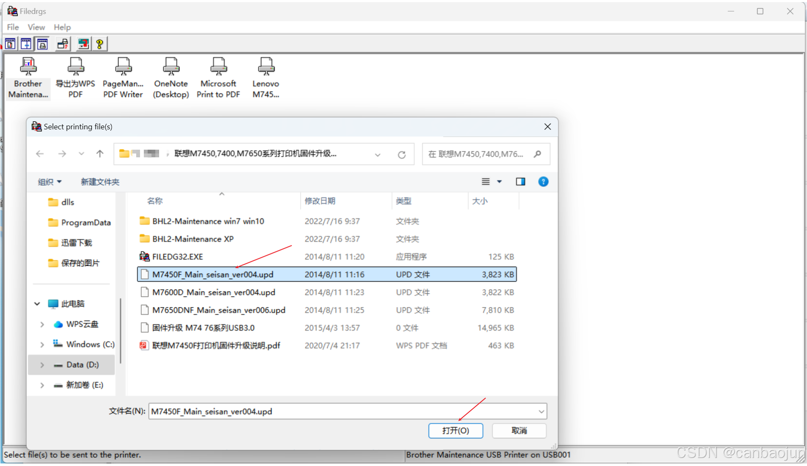The width and height of the screenshot is (807, 466).
Task: Select 固件升级 M74 76系列USB3.0 file
Action: click(327, 328)
